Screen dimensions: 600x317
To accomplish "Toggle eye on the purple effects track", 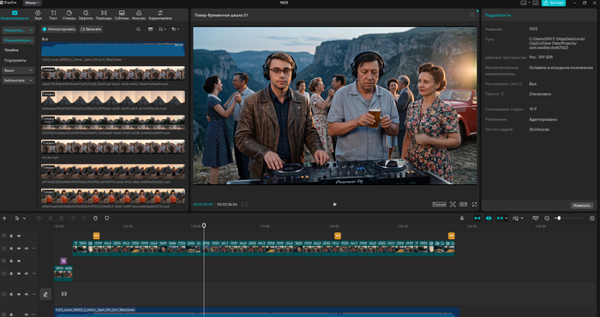I will (x=19, y=261).
